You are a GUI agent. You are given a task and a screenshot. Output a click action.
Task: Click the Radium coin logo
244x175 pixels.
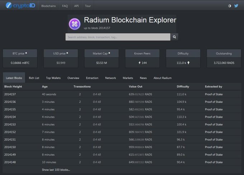(75, 24)
